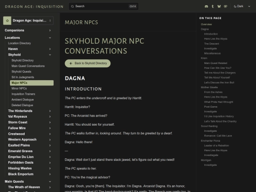The height and width of the screenshot is (192, 256).
Task: Collapse the Skyhold submenu
Action: 50,55
